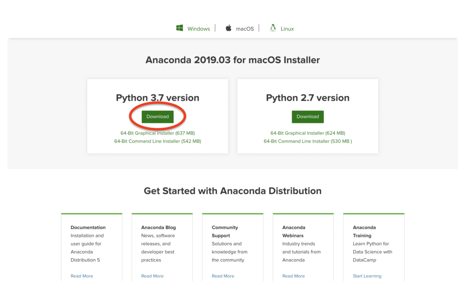Read More under Community Support
This screenshot has width=458, height=290.
(223, 276)
